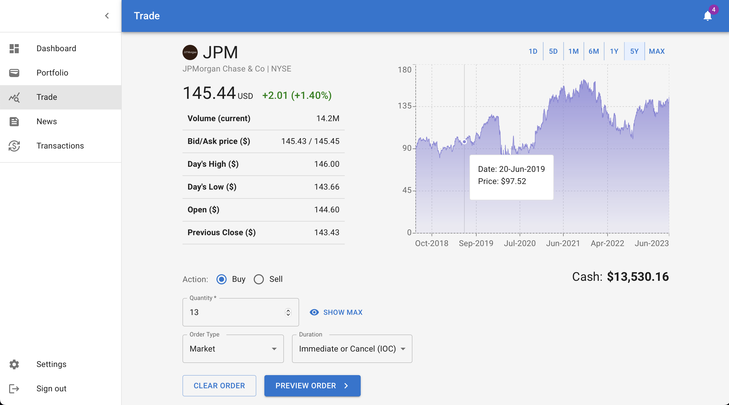The image size is (729, 405).
Task: Click the Jun-2021 axis label
Action: pyautogui.click(x=563, y=243)
